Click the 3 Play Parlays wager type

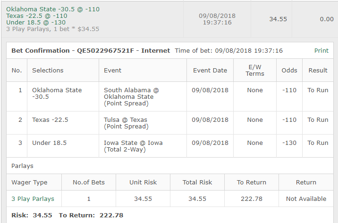33,199
